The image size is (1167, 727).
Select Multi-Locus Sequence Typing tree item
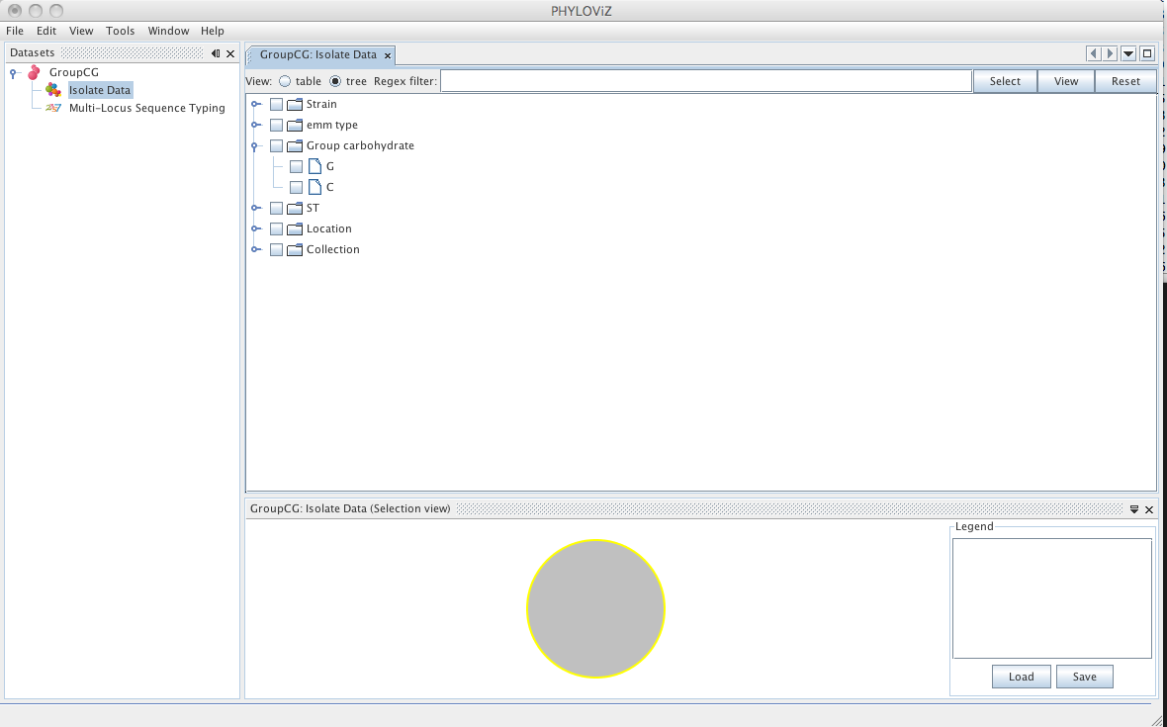pyautogui.click(x=146, y=108)
